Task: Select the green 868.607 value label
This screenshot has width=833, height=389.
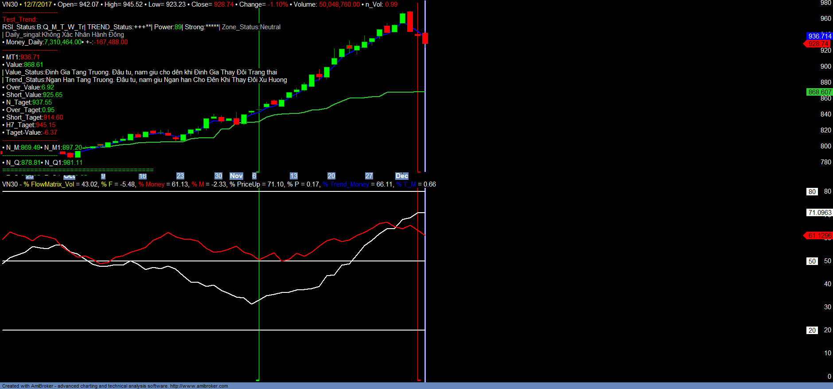Action: click(819, 92)
